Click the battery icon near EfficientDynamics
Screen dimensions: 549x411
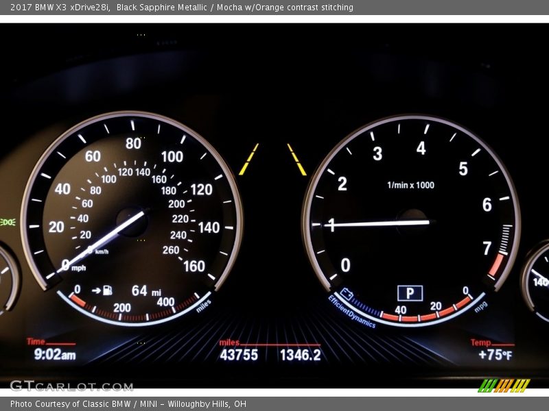point(347,294)
